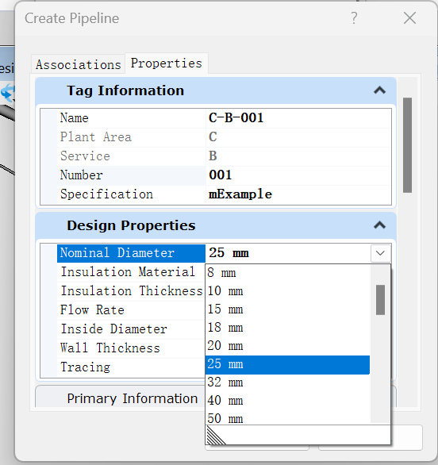Screen dimensions: 438x465
Task: Click the Number value 001
Action: pyautogui.click(x=298, y=175)
